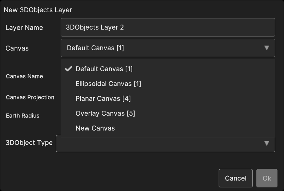Open the Canvas combo box
The width and height of the screenshot is (284, 191).
click(x=168, y=48)
